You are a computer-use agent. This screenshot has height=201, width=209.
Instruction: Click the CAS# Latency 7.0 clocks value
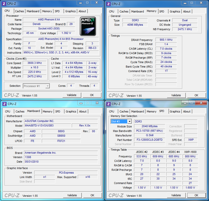click(166, 49)
